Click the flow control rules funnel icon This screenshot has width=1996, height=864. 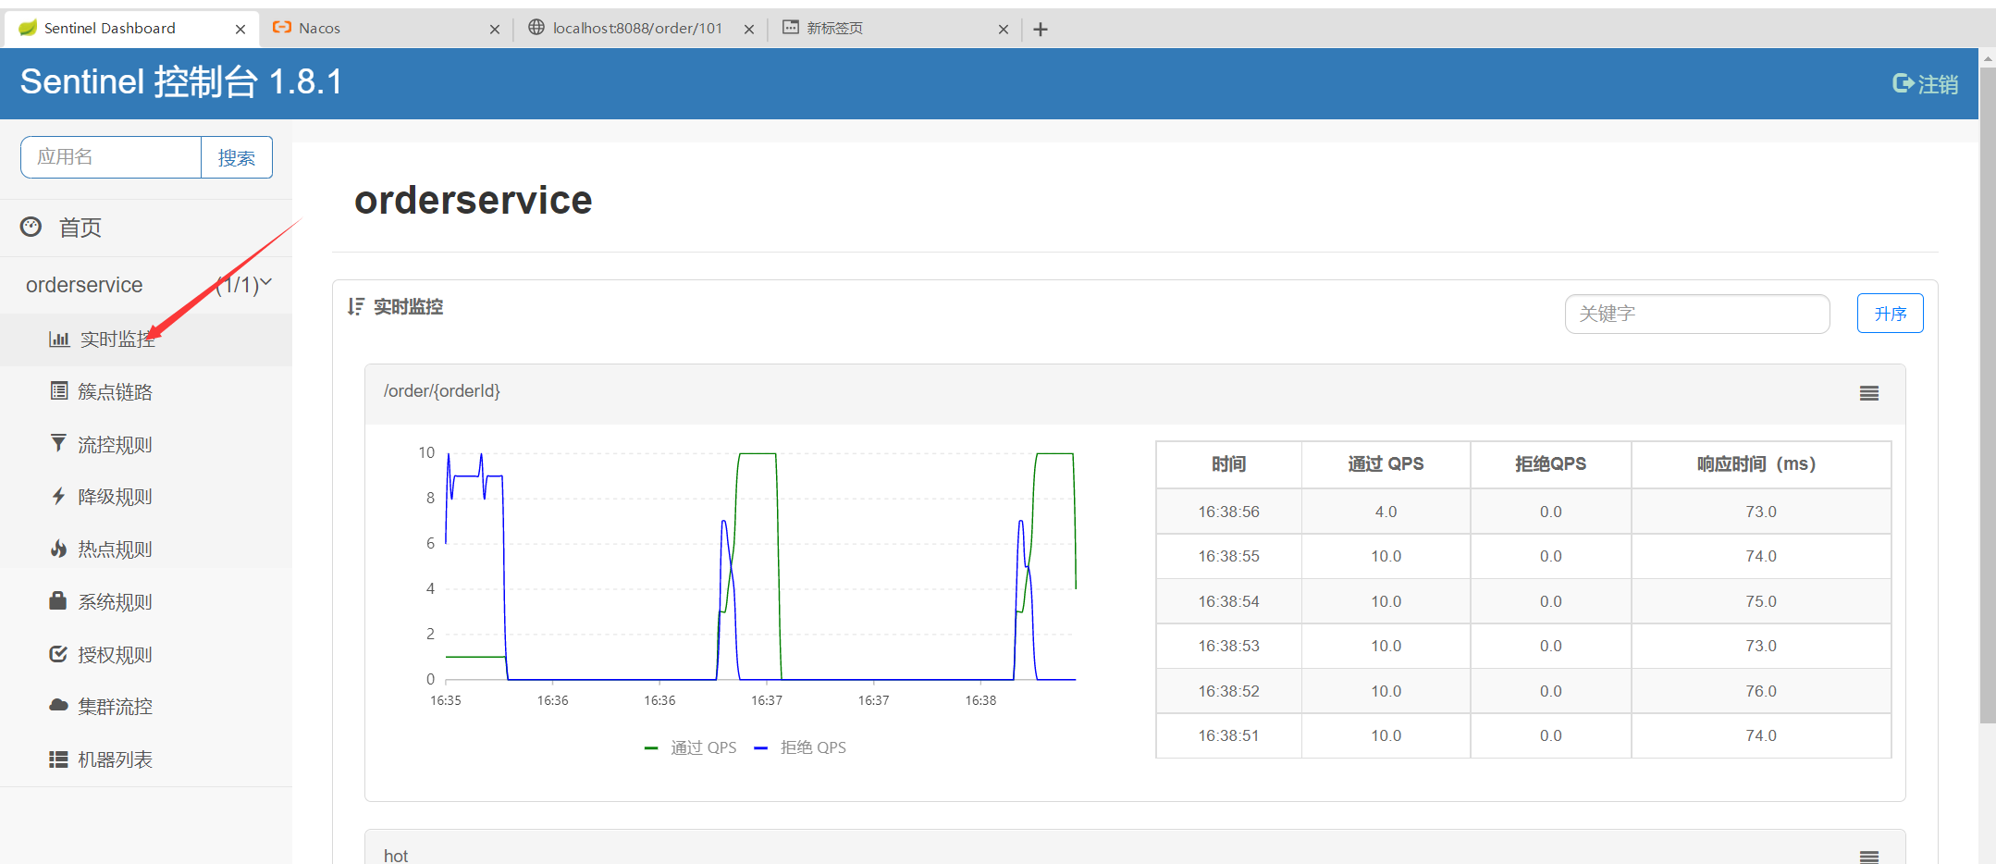click(x=58, y=444)
